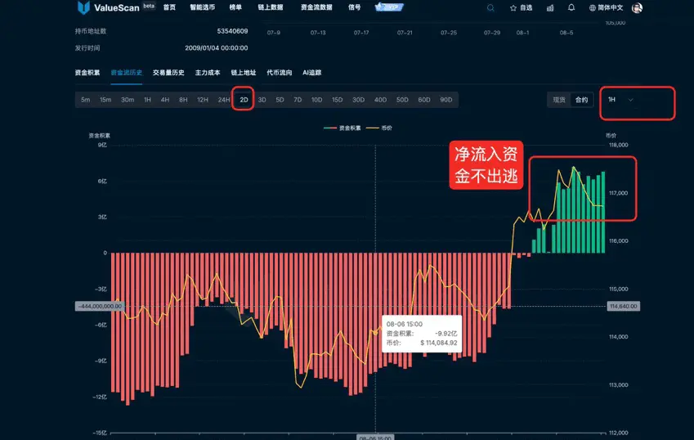The height and width of the screenshot is (440, 694).
Task: Expand the 1H interval dropdown
Action: pos(620,100)
